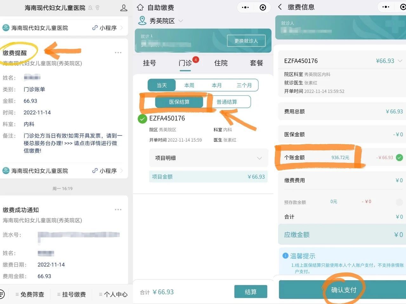Filter bills by 本周
This screenshot has width=406, height=304.
(189, 85)
